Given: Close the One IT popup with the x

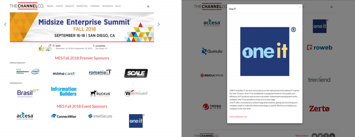Looking at the screenshot, I should (300, 8).
